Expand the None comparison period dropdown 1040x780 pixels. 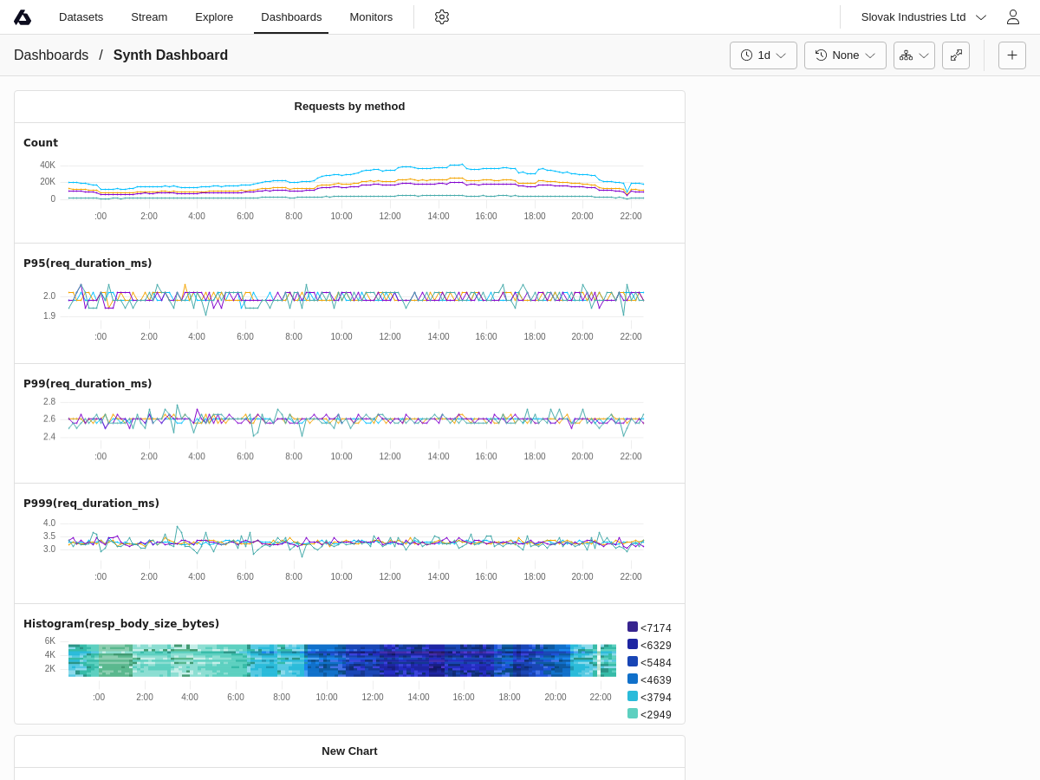[845, 55]
